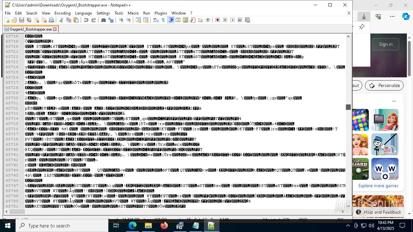Screen dimensions: 413x232
Task: Open the Encoding menu
Action: pos(62,13)
